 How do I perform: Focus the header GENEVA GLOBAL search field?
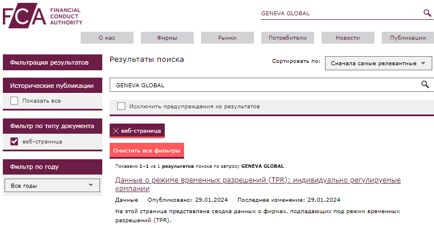click(x=341, y=13)
